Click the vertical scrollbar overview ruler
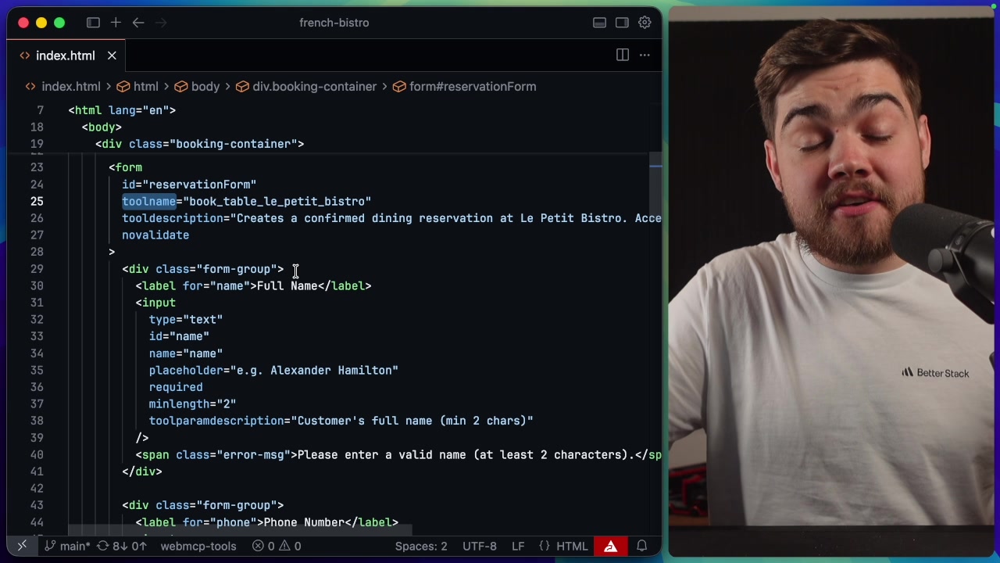Viewport: 1000px width, 563px height. click(656, 344)
